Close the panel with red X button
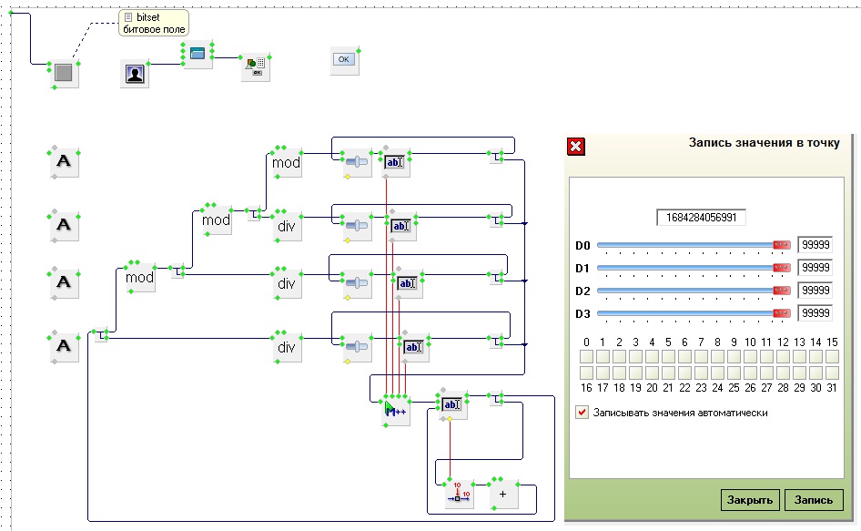 point(576,147)
